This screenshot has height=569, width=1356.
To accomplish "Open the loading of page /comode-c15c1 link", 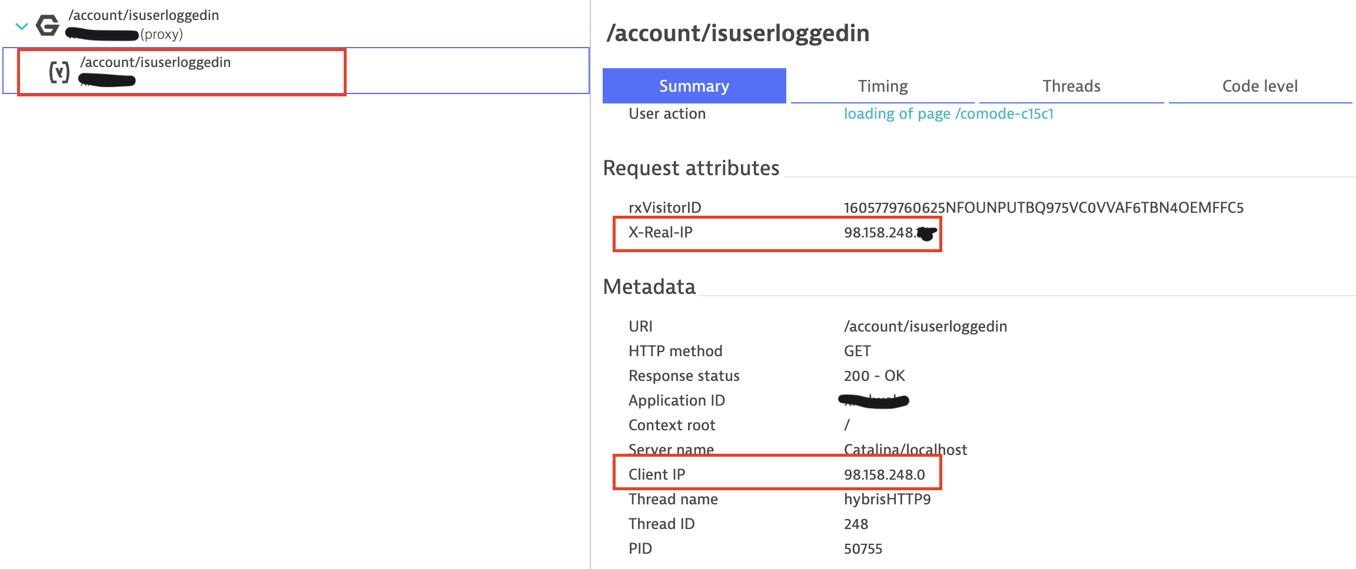I will (x=948, y=113).
